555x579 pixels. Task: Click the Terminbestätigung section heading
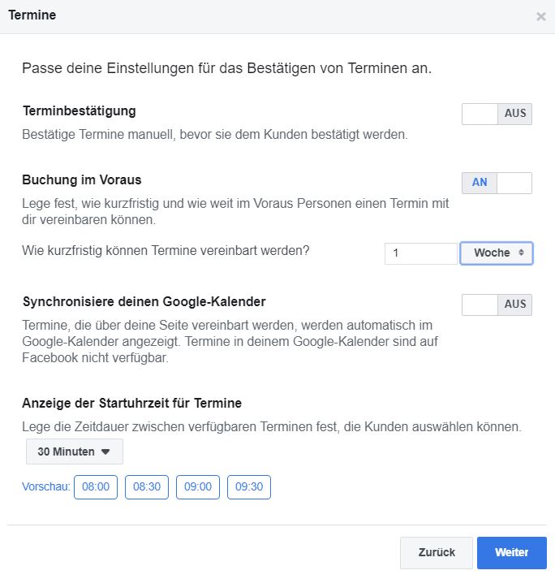pyautogui.click(x=79, y=110)
